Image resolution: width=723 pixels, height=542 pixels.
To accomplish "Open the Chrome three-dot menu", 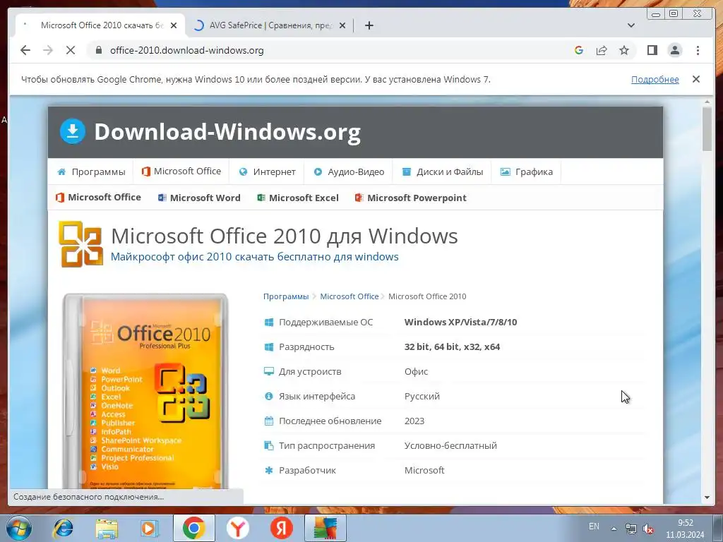I will pos(698,50).
